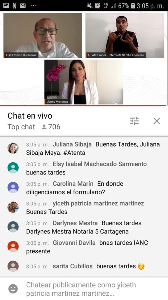Open Juliana Sibaja's profile avatar
Screen dimensions: 168x300
(x=13, y=148)
